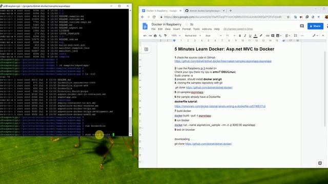Collapse the menus with the up chevron
The image size is (328, 184).
point(323,36)
